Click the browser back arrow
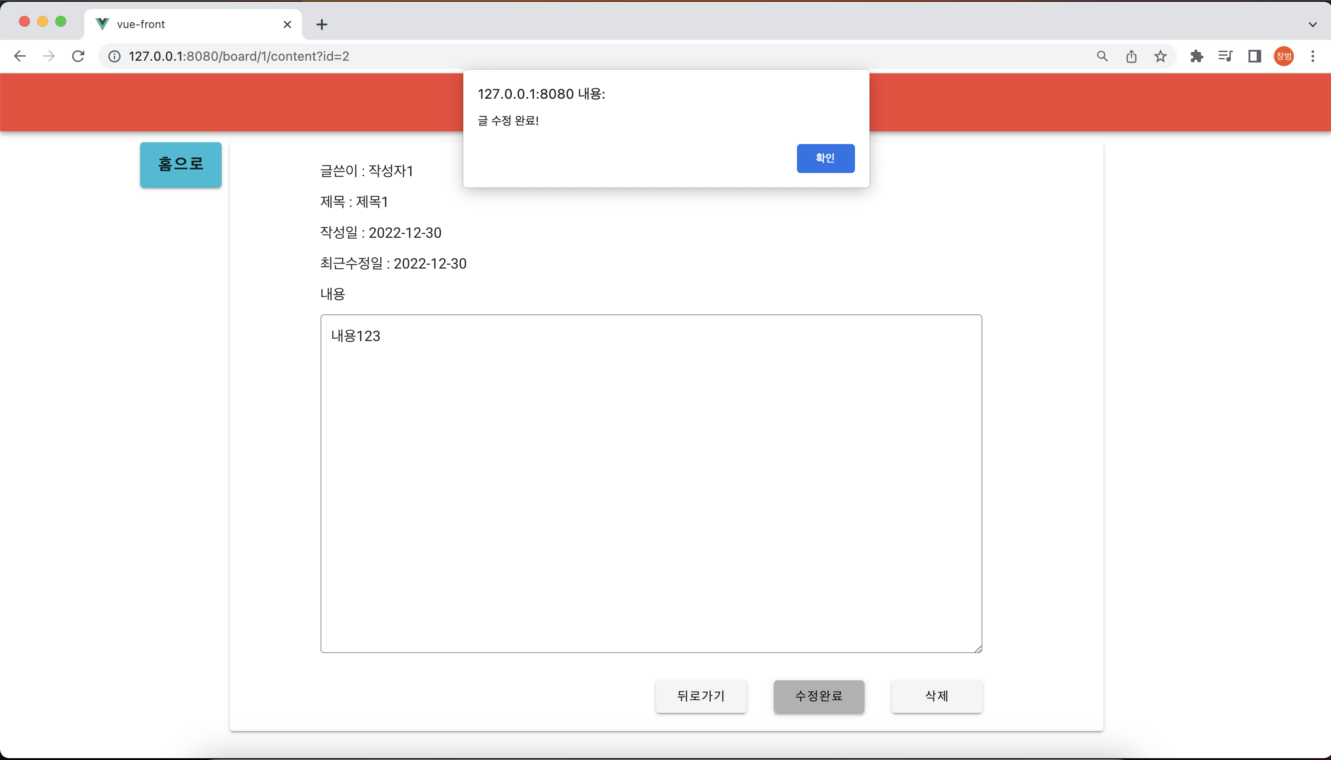The image size is (1331, 760). (x=20, y=56)
